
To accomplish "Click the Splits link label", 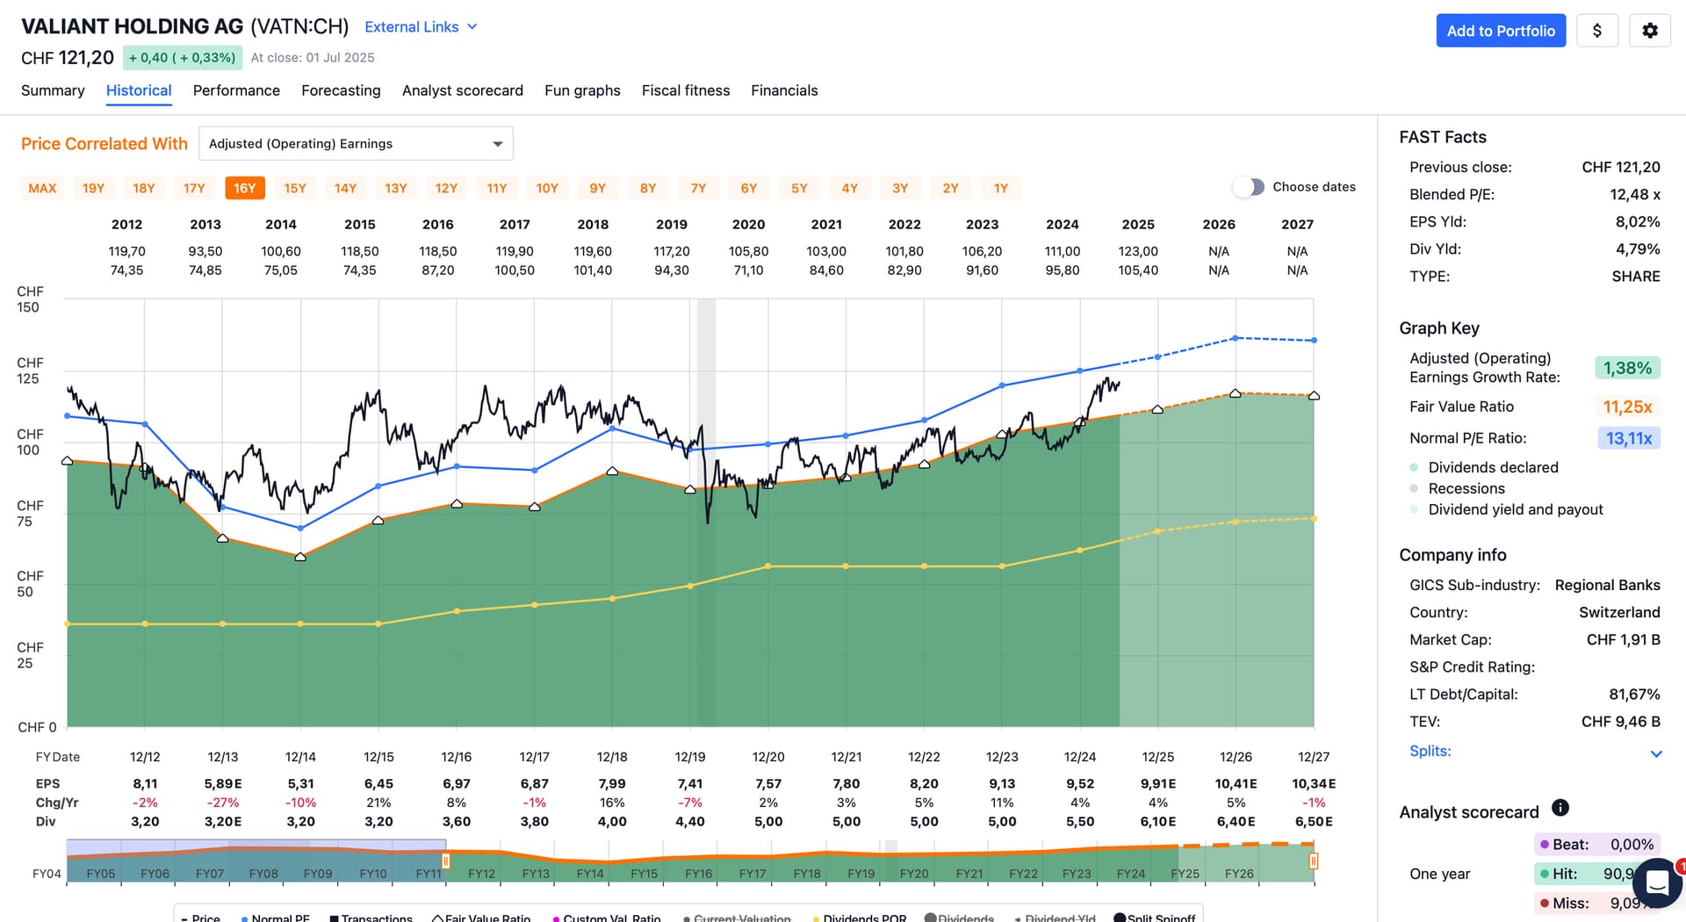I will 1430,751.
